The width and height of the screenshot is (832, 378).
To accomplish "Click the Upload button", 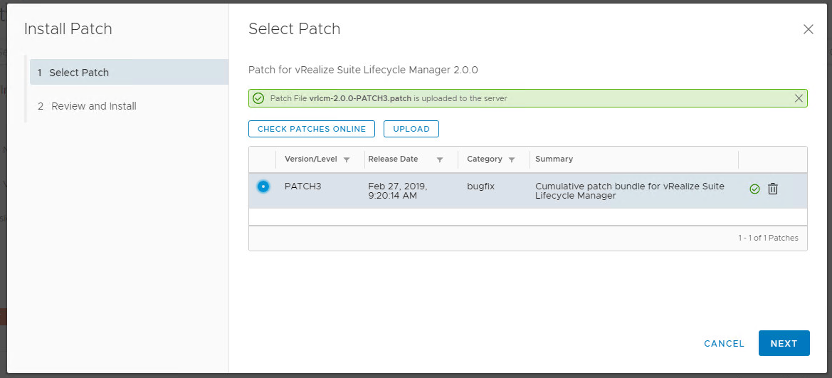I will pyautogui.click(x=411, y=129).
